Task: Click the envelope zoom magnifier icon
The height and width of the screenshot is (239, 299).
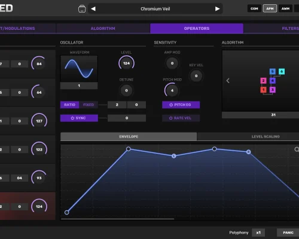Action: [297, 149]
